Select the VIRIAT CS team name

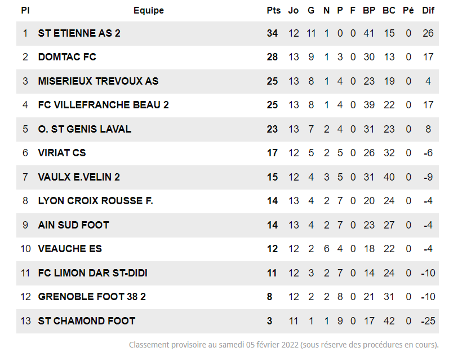point(62,153)
